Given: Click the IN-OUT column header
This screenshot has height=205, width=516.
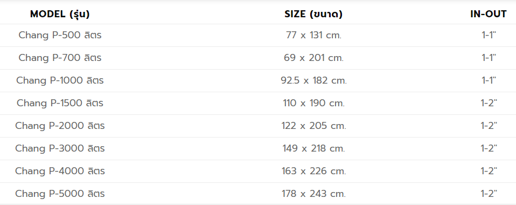Looking at the screenshot, I should pyautogui.click(x=489, y=14).
